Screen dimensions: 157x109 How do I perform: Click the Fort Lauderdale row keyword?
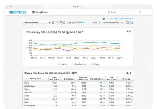point(30,105)
